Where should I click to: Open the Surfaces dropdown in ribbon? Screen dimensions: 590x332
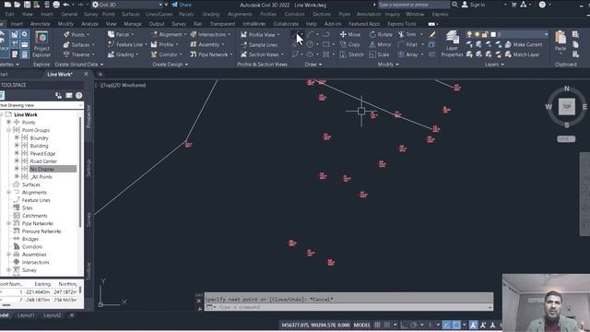(x=79, y=45)
